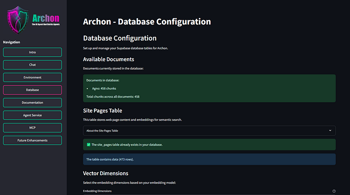Click the chevron arrow on the Site Pages expander

click(330, 131)
